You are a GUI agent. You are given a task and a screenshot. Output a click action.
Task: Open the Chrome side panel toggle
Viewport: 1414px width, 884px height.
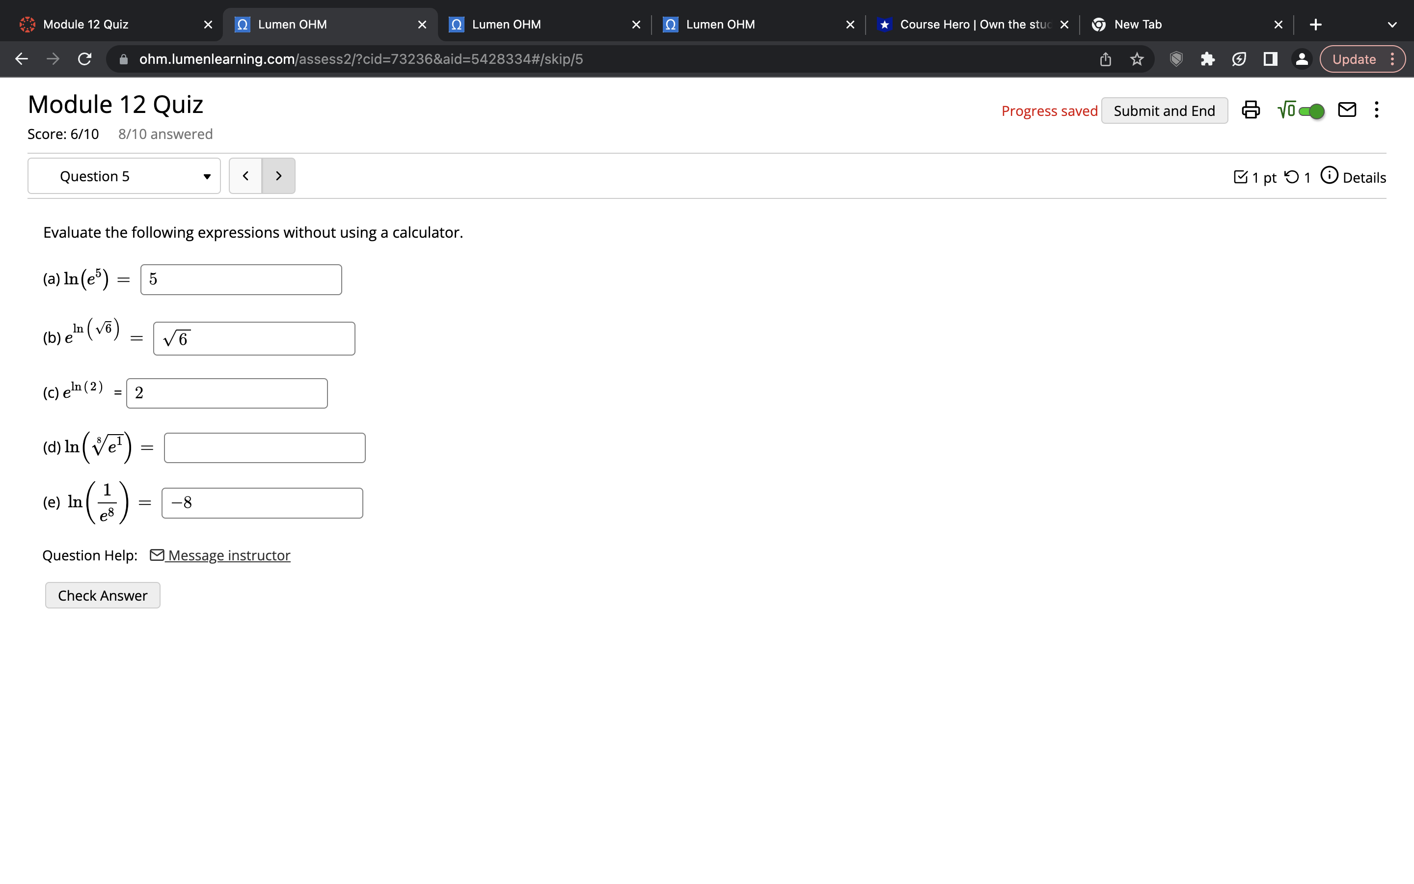(x=1270, y=59)
